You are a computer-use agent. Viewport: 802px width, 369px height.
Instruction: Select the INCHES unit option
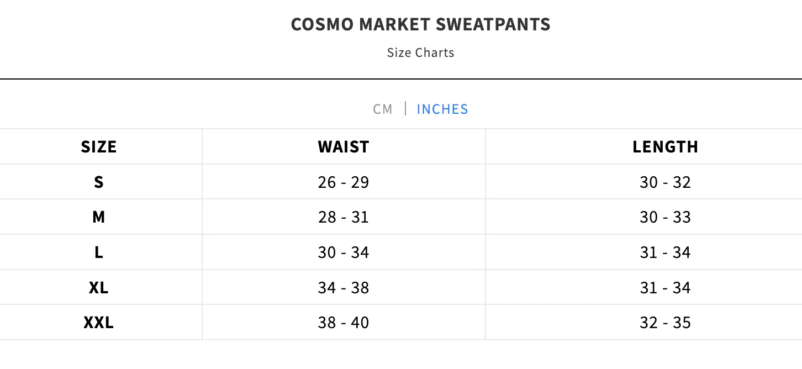(442, 109)
